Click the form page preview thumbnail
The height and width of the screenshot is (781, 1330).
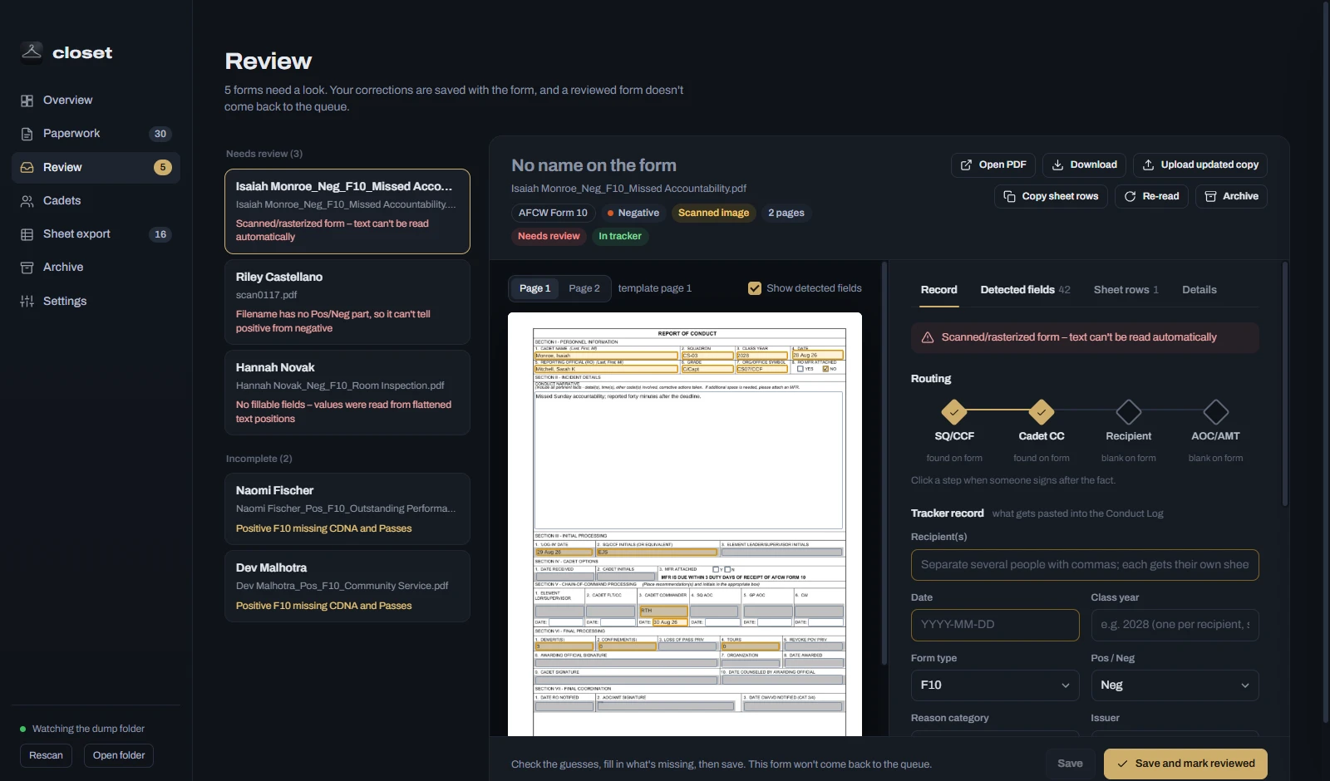coord(685,524)
